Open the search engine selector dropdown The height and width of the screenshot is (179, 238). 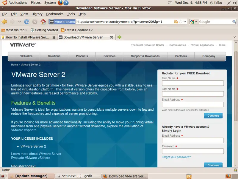pyautogui.click(x=194, y=22)
